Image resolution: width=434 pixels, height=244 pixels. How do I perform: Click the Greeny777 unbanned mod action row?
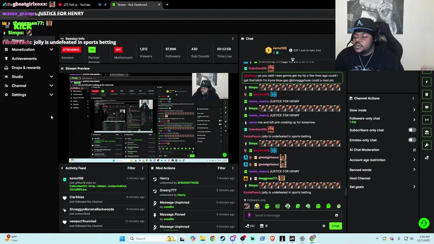pyautogui.click(x=194, y=192)
